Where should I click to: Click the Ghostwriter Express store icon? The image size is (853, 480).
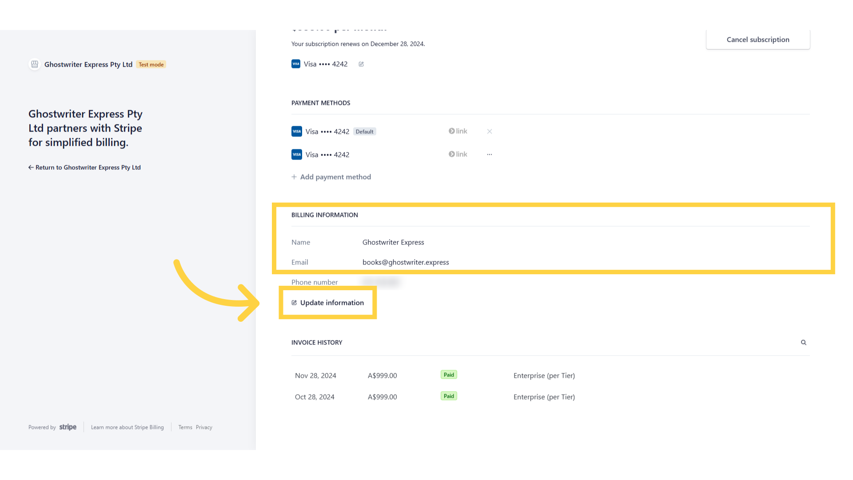click(x=35, y=64)
